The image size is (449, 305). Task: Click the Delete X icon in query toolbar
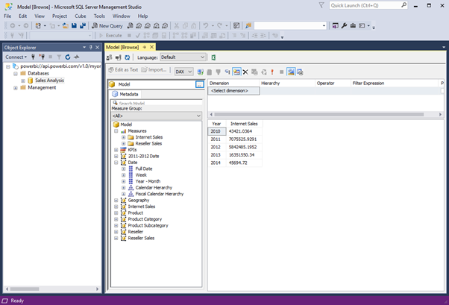(245, 72)
